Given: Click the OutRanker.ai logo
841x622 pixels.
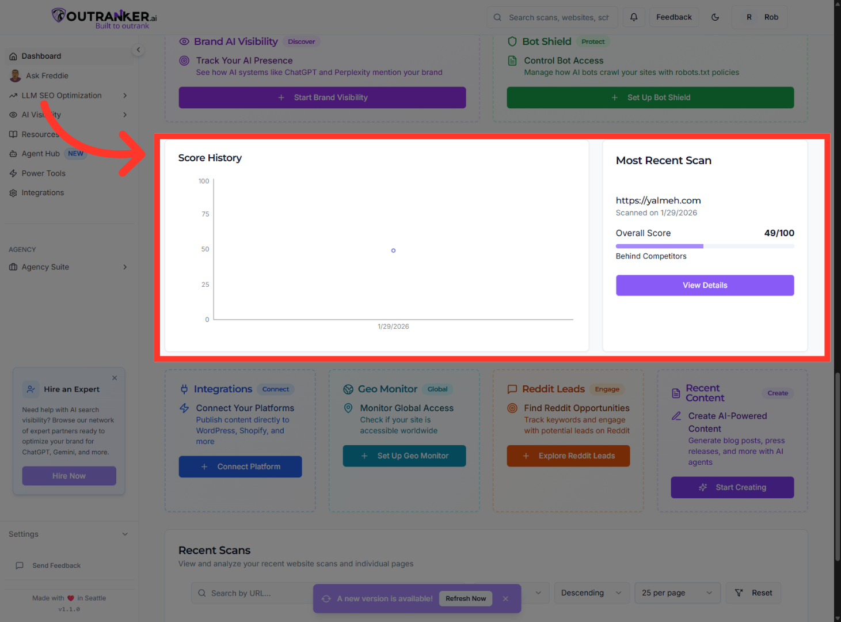Looking at the screenshot, I should tap(104, 17).
